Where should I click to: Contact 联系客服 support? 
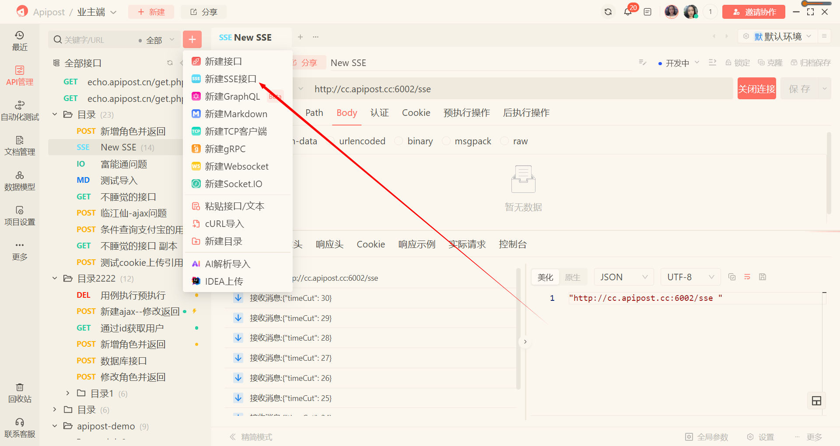(x=20, y=428)
